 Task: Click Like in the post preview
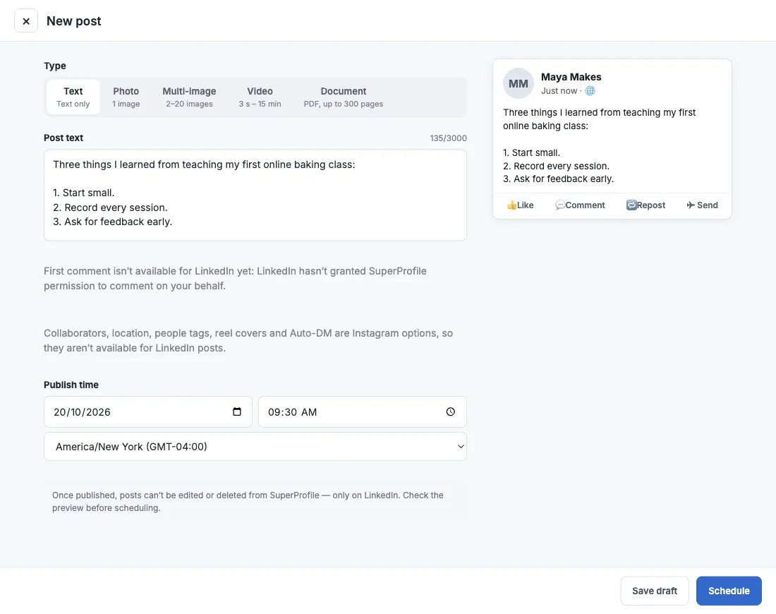pos(520,205)
